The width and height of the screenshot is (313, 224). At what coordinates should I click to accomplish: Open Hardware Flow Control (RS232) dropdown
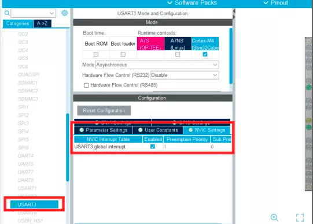pyautogui.click(x=185, y=75)
